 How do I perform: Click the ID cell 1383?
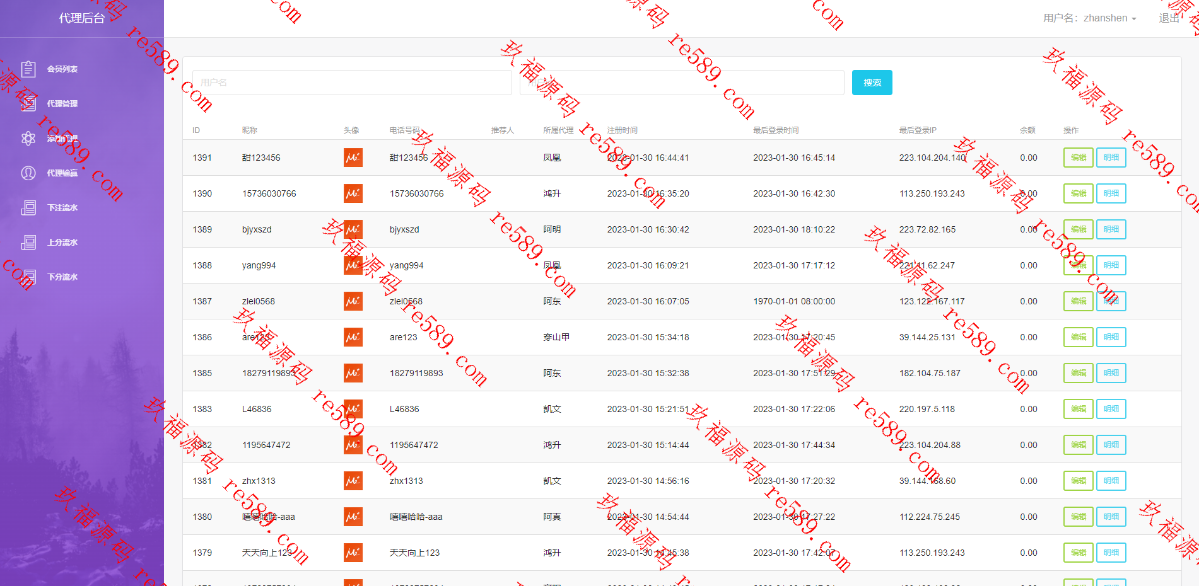tap(202, 409)
